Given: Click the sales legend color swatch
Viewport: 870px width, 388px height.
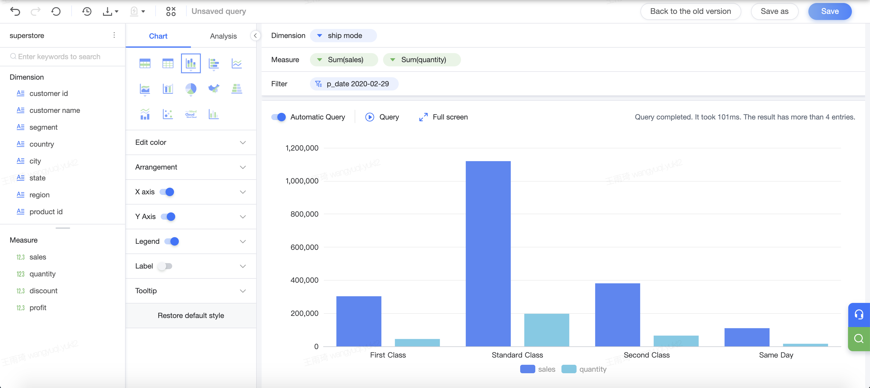Looking at the screenshot, I should (527, 369).
